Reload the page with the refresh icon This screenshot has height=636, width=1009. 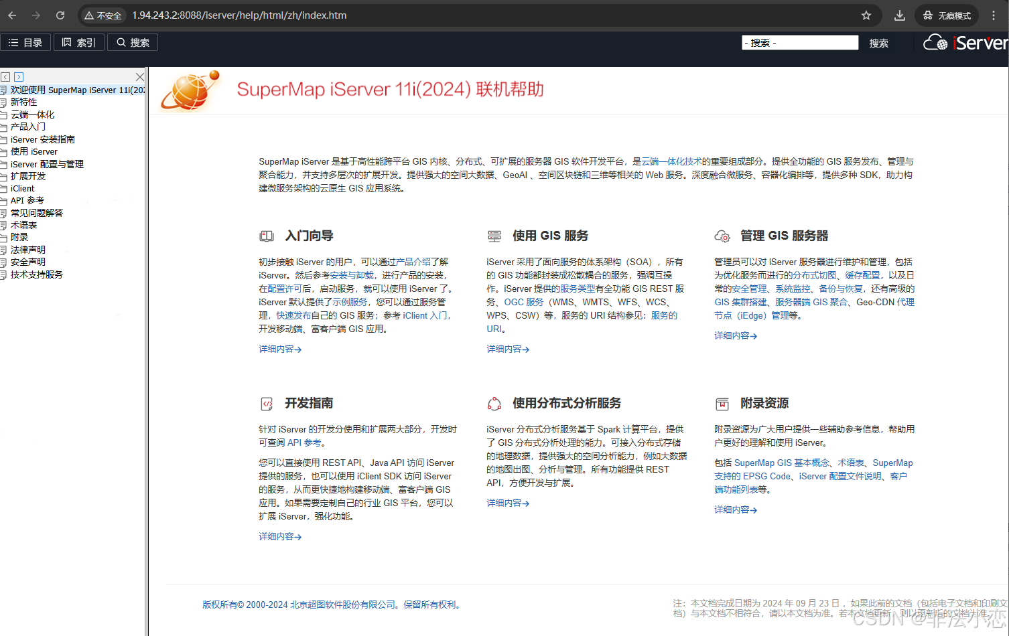[x=60, y=15]
